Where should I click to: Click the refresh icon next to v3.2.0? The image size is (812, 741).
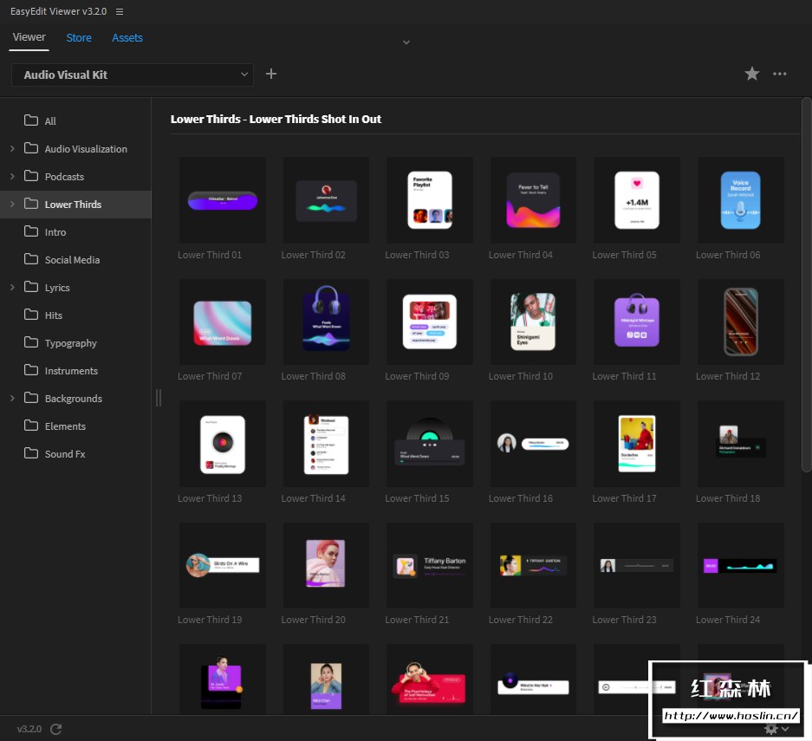(56, 729)
